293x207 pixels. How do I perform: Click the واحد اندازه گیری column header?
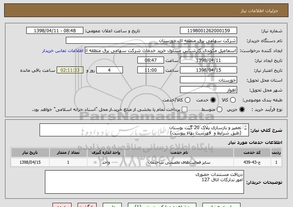point(106,153)
